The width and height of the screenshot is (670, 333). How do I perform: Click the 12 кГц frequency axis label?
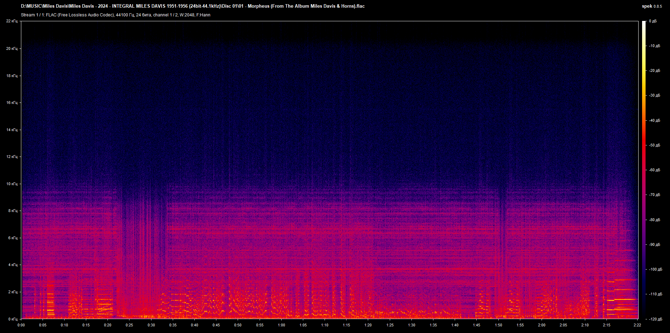(12, 157)
